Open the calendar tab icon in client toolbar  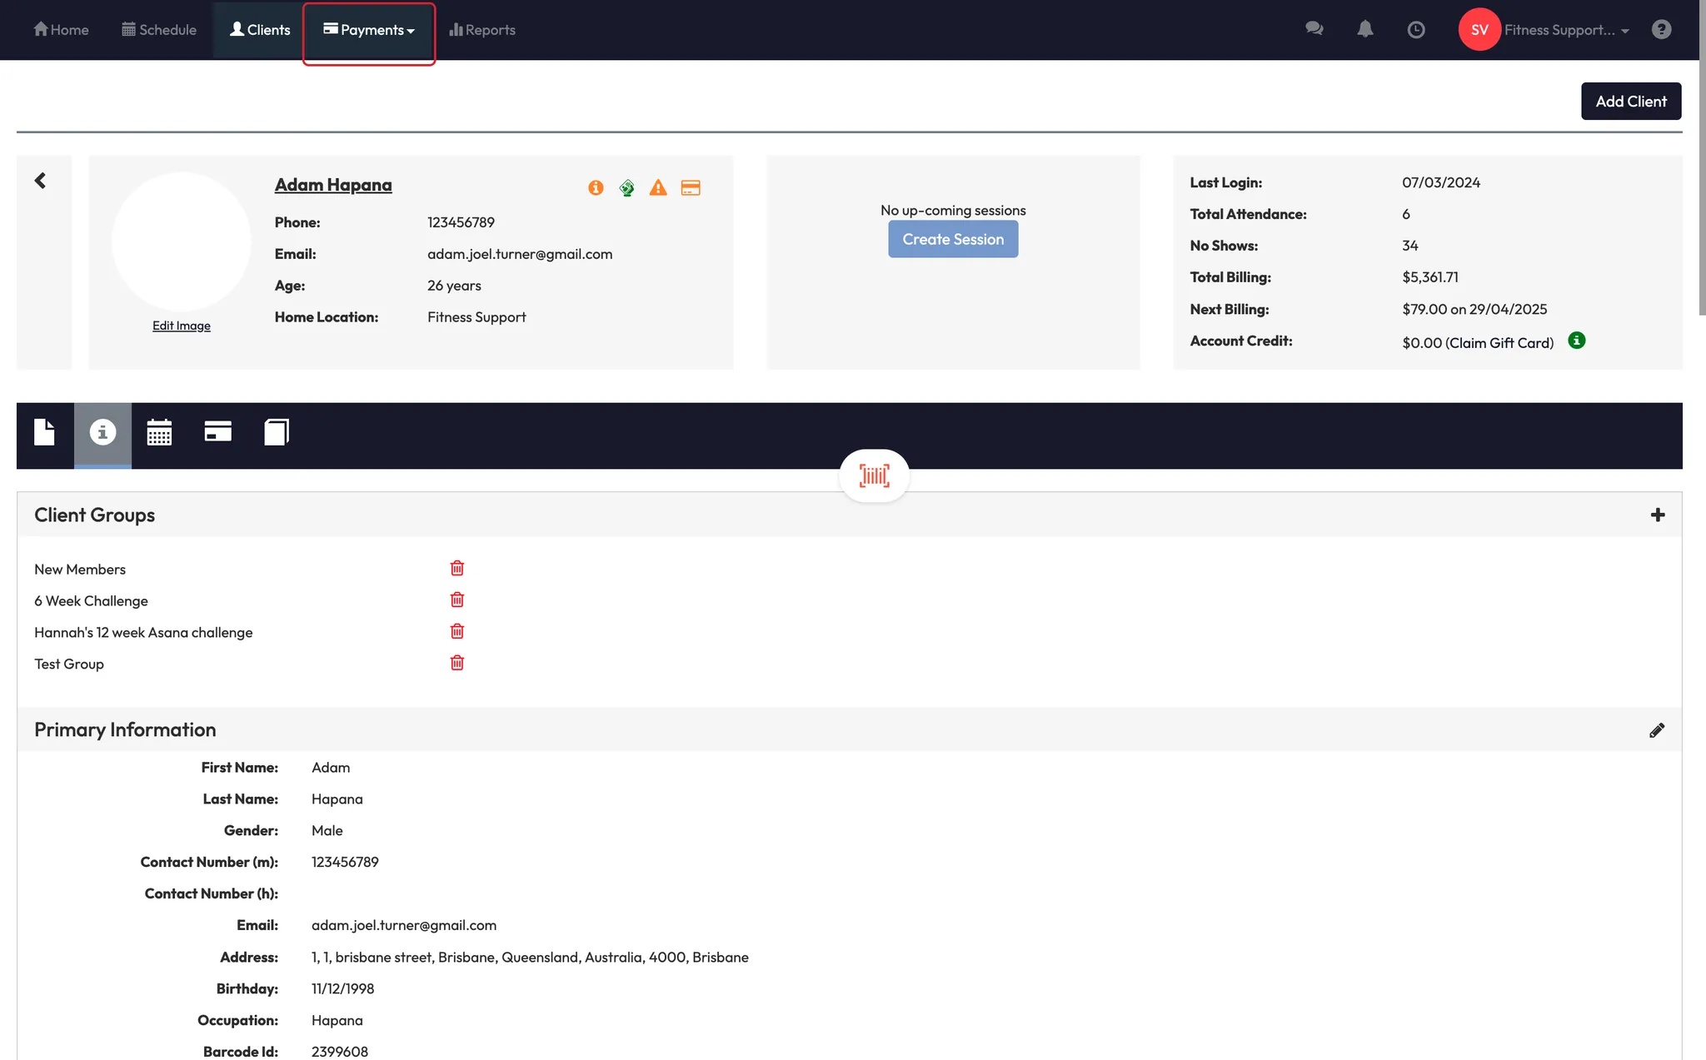(159, 432)
